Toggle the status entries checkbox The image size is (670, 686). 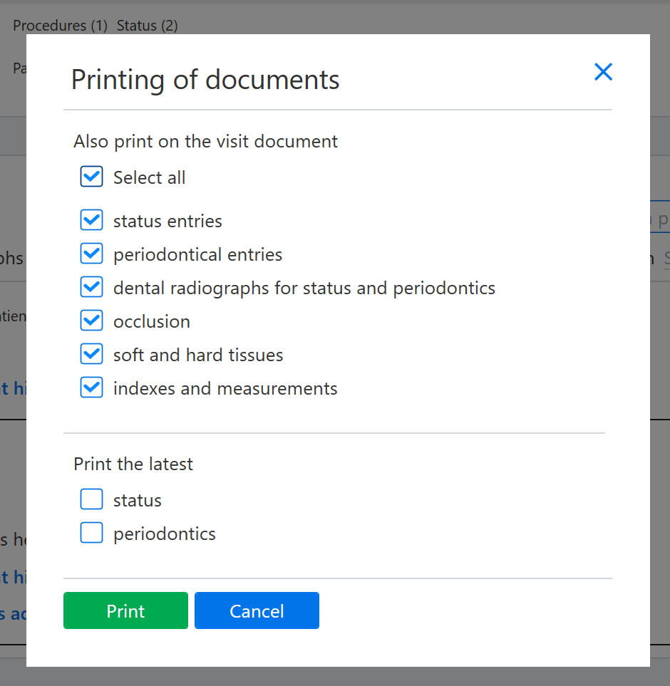tap(91, 219)
